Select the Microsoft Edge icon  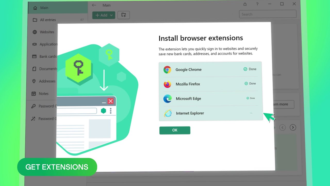[168, 99]
